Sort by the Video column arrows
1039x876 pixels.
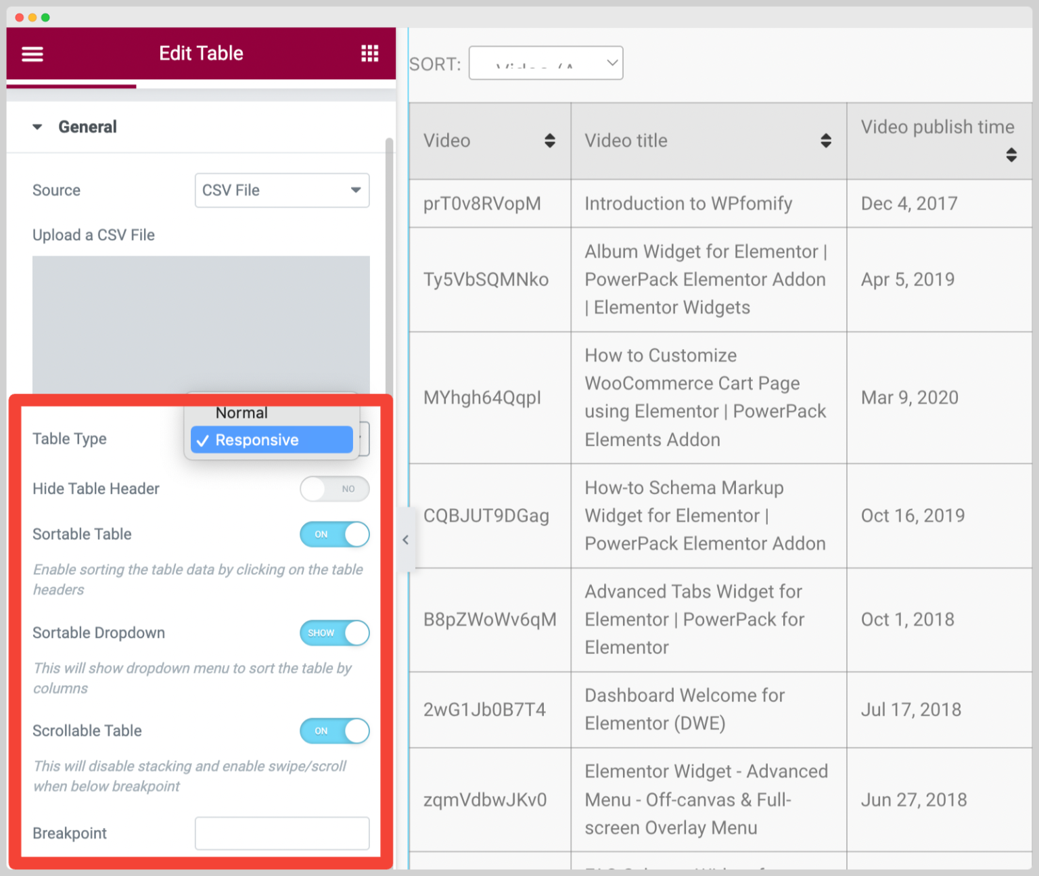coord(550,141)
